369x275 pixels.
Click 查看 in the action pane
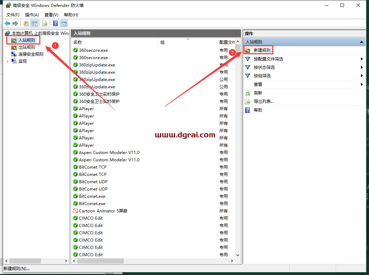tap(258, 84)
